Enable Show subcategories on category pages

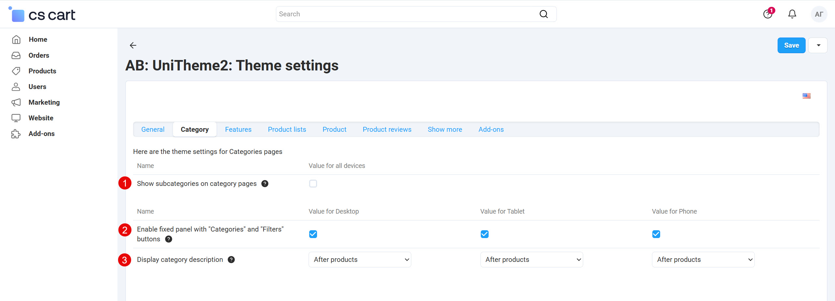pos(313,183)
